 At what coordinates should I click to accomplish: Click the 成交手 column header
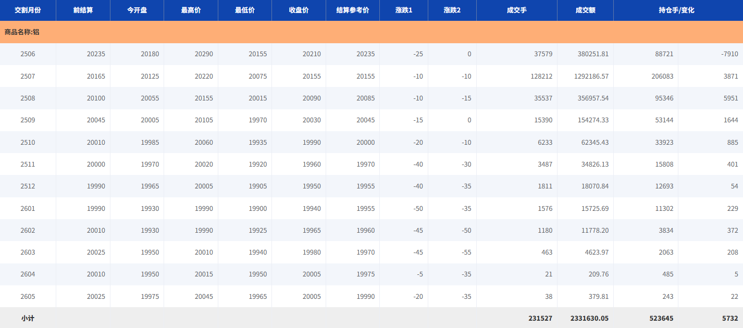click(516, 10)
